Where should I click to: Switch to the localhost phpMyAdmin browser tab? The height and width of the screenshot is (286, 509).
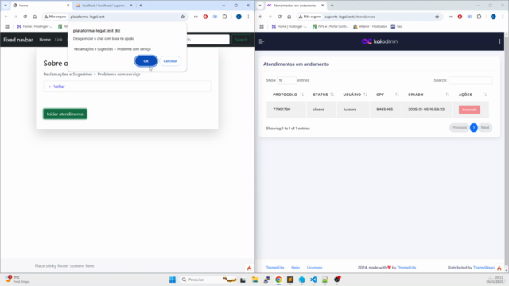point(104,6)
